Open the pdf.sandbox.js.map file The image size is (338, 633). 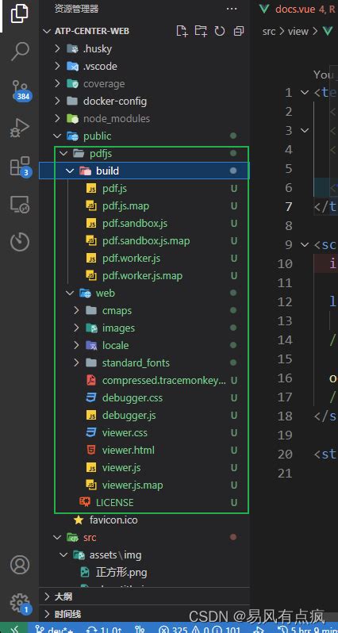[144, 240]
